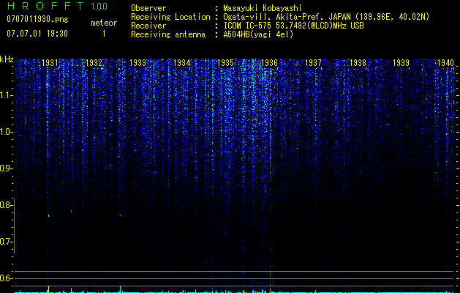Select observer name Masayuki Kobayashi
Screen dimensions: 460x293
[x=263, y=9]
